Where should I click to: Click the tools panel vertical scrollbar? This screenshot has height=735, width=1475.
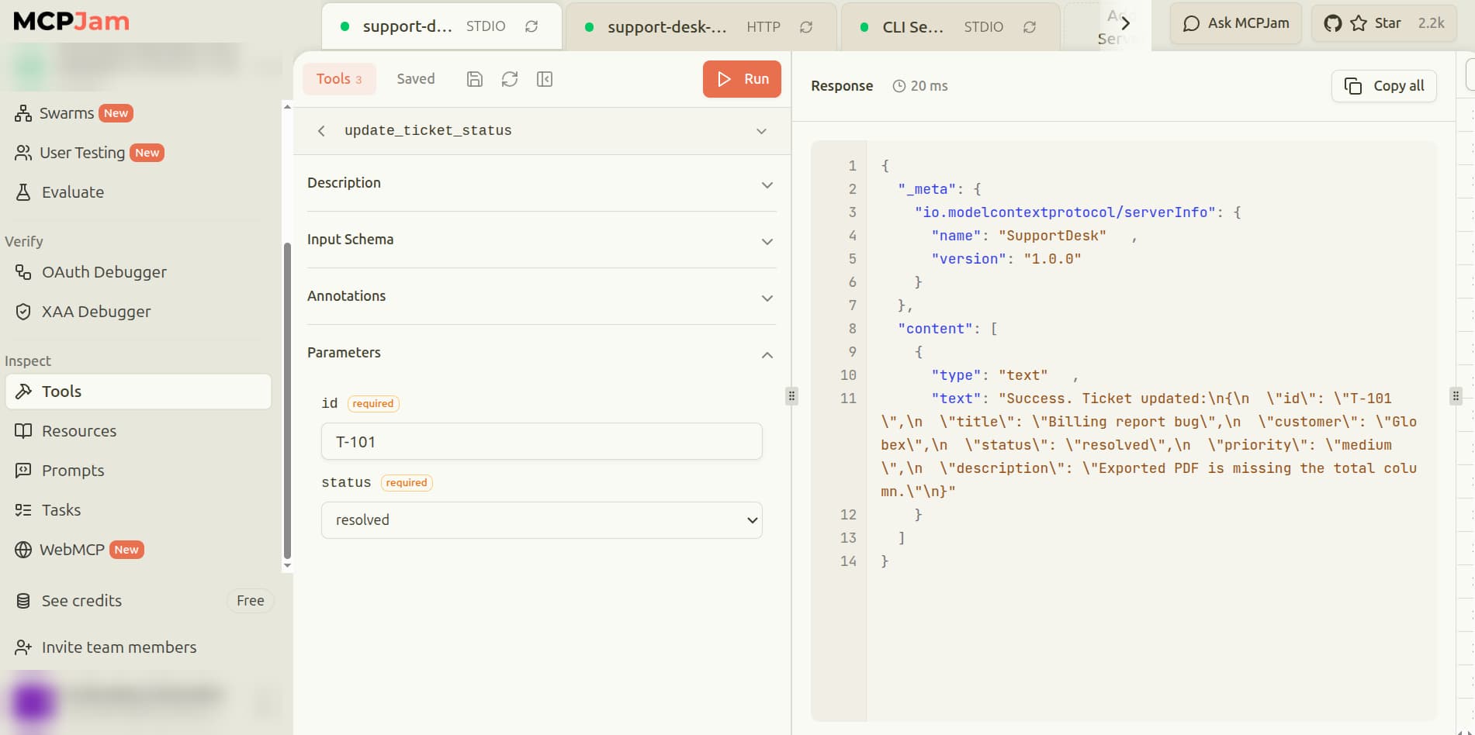click(x=287, y=399)
